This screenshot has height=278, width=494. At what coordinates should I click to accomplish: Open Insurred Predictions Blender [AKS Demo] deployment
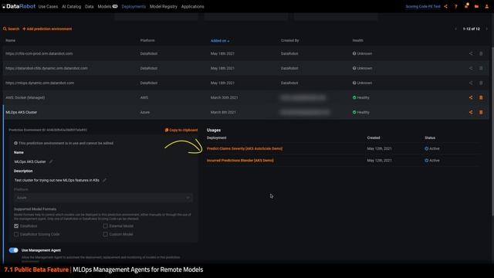[240, 161]
